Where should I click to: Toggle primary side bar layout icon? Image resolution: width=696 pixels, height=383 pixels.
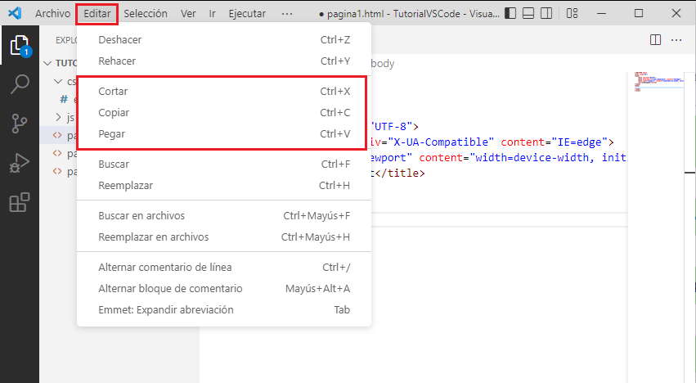pos(510,13)
